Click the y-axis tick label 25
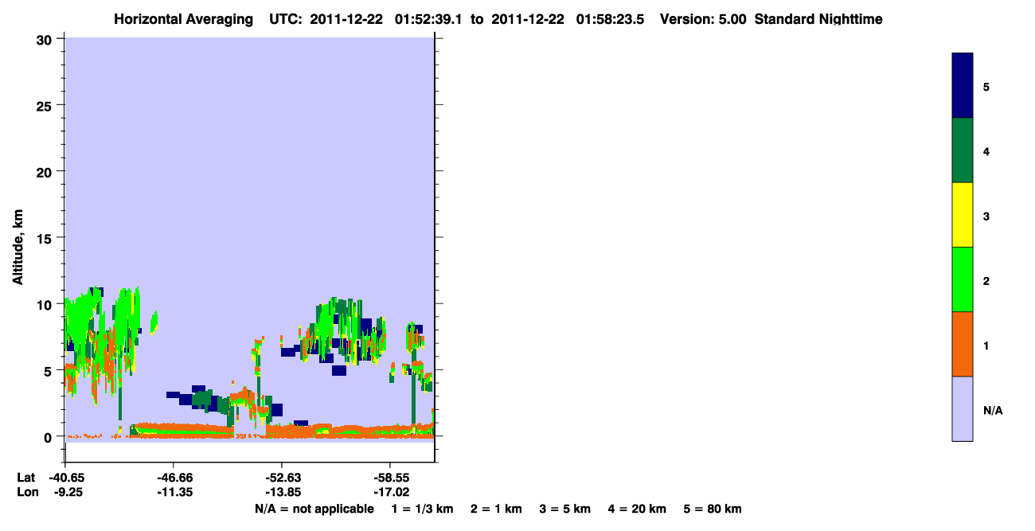The width and height of the screenshot is (1035, 531). [x=45, y=105]
